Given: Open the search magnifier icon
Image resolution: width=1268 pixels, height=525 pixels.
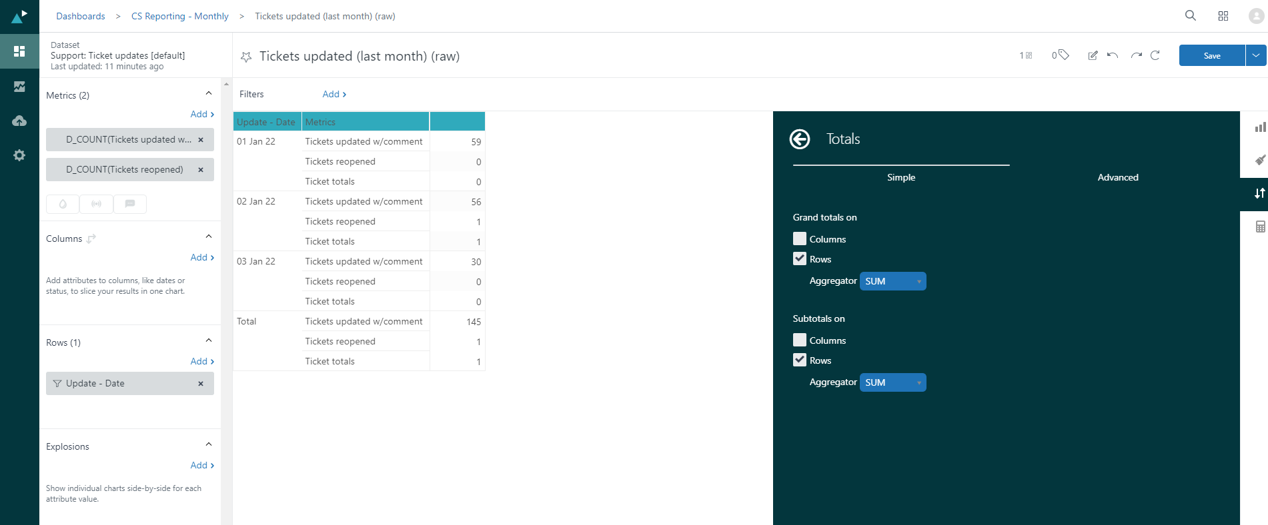Looking at the screenshot, I should [x=1190, y=16].
